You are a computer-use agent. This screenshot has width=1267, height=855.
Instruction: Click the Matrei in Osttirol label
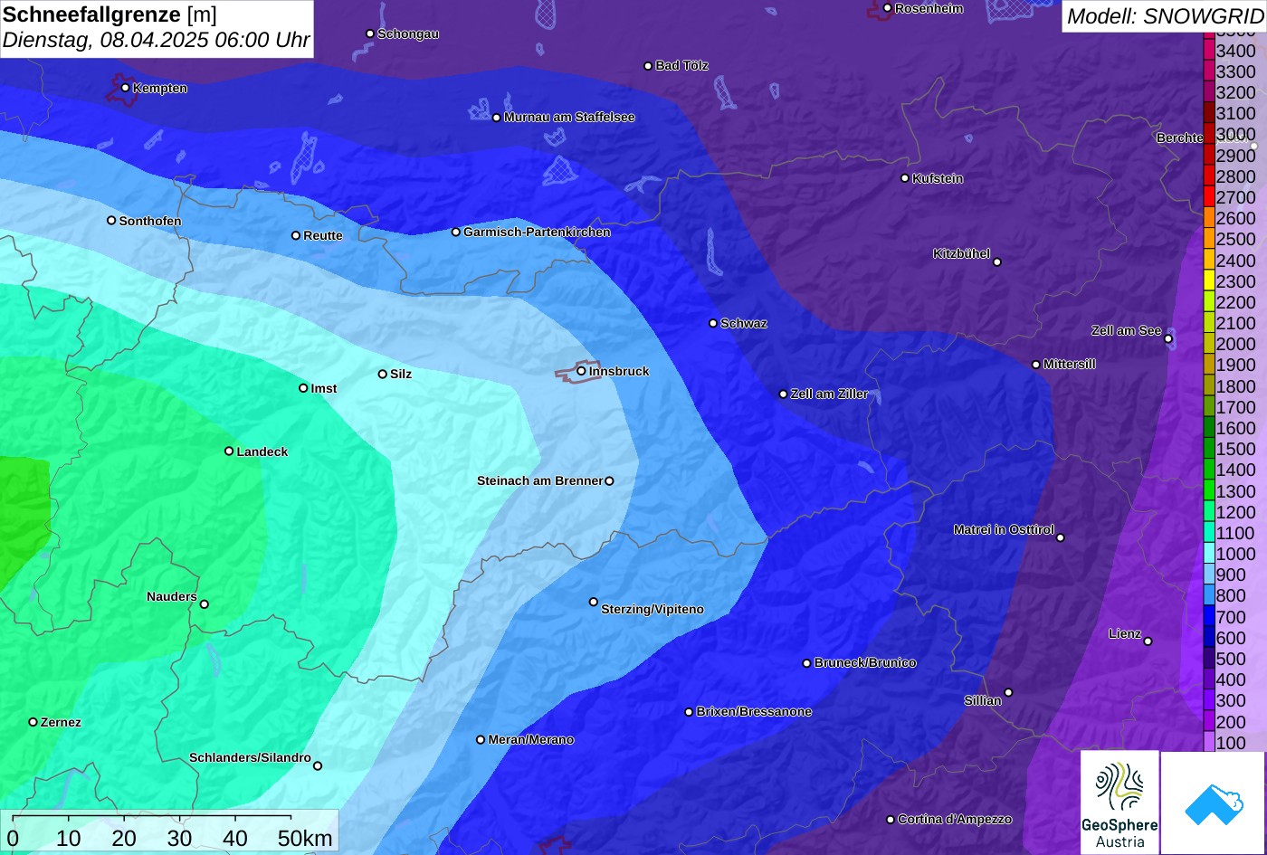[x=1004, y=530]
